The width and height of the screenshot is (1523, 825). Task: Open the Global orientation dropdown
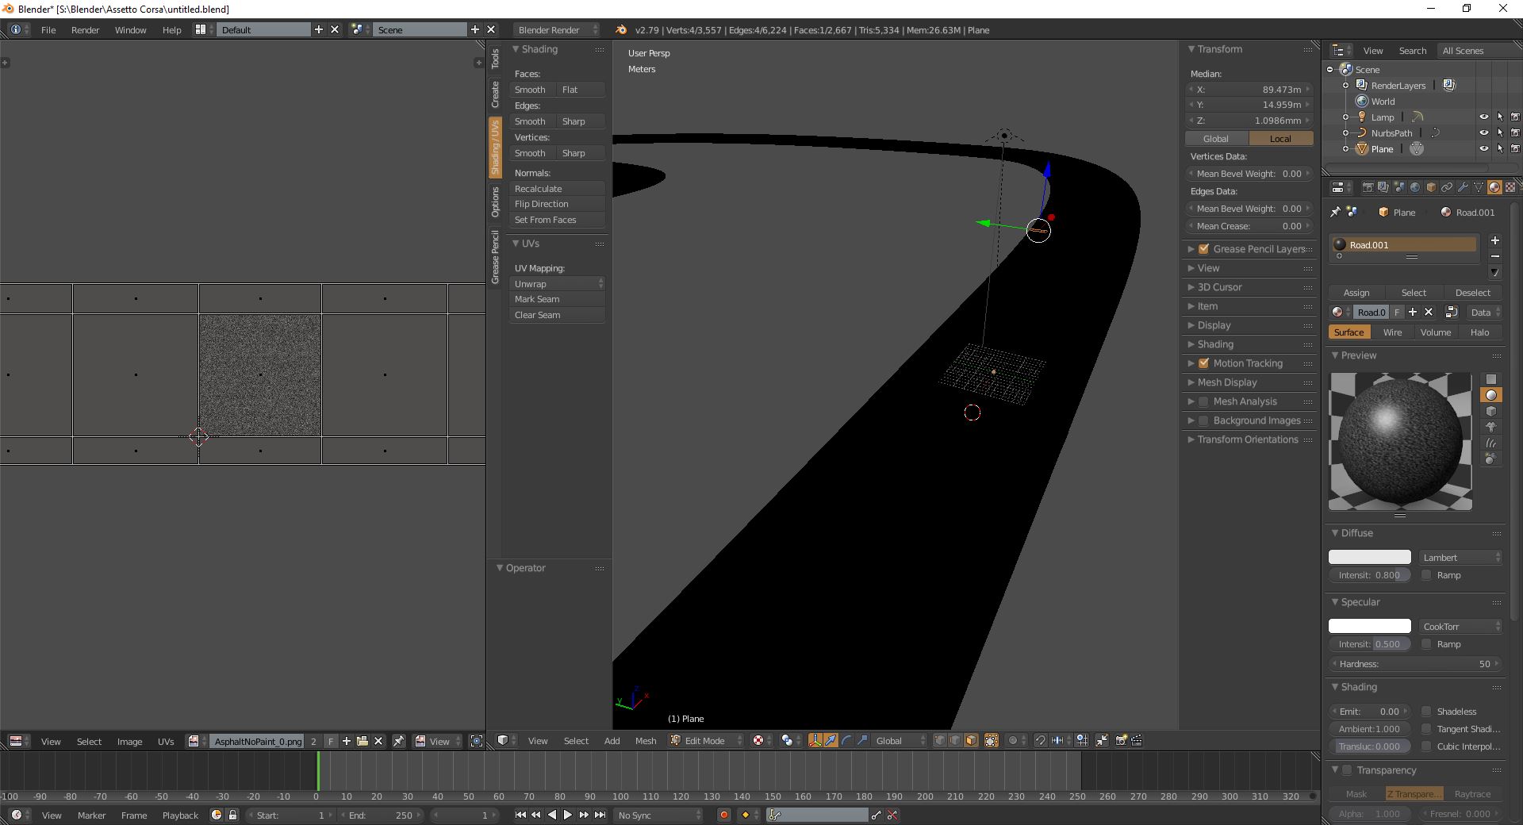click(900, 740)
